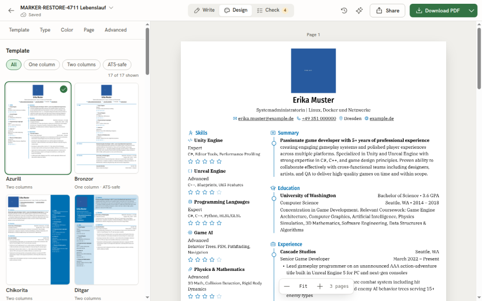Click the Share button
This screenshot has width=482, height=301.
pos(387,10)
